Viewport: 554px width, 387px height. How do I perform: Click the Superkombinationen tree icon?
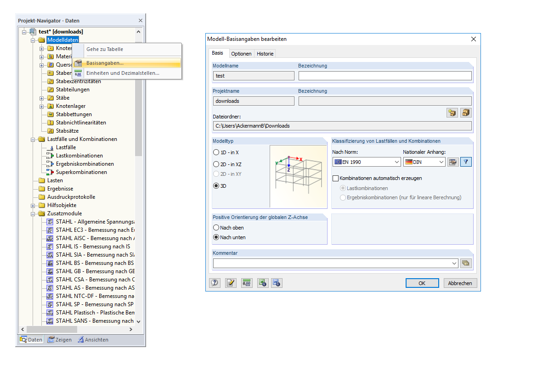click(51, 172)
